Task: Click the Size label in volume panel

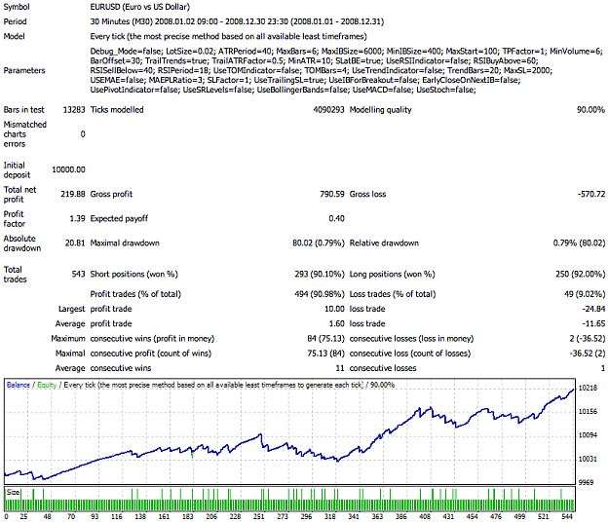Action: pos(13,493)
